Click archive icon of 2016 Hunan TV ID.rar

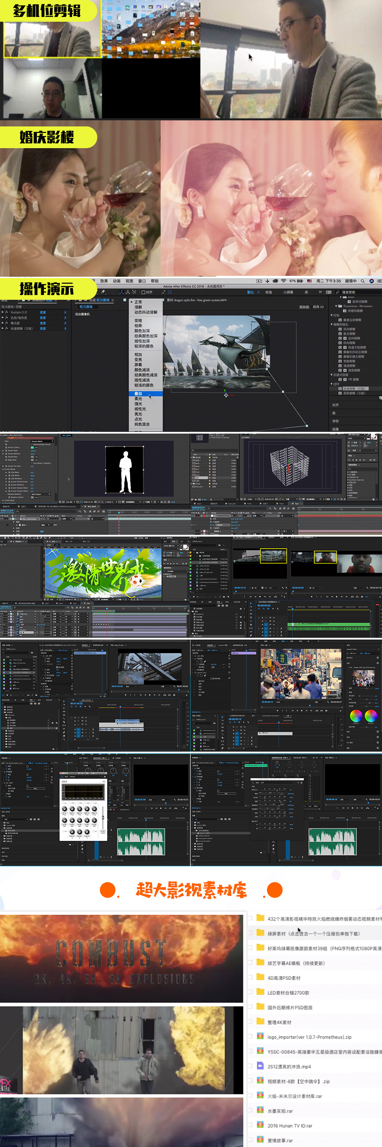pos(260,1125)
